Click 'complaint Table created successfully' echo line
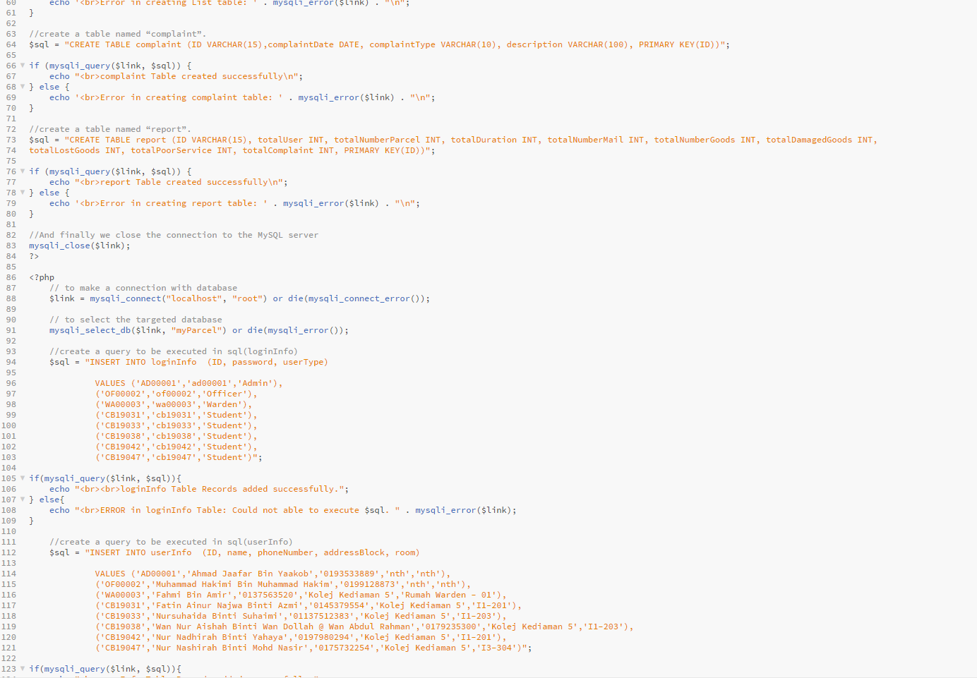Image resolution: width=977 pixels, height=678 pixels. 176,76
